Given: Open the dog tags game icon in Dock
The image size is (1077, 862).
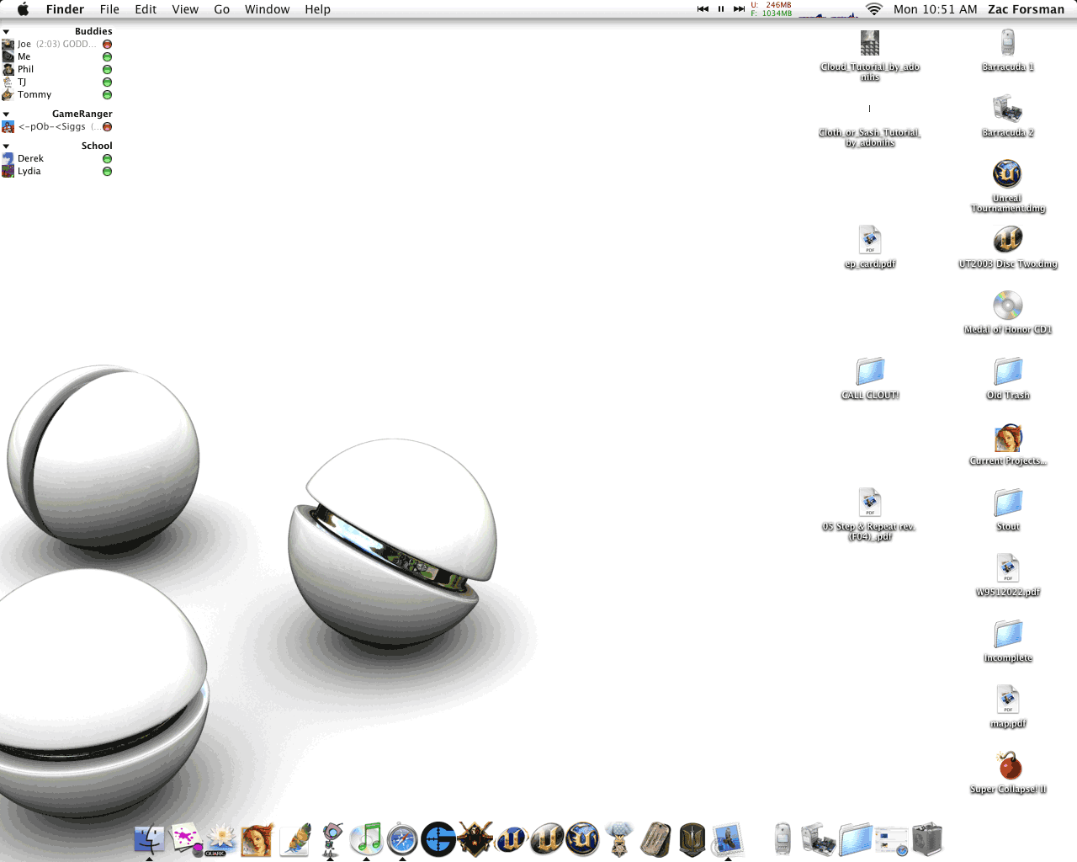Looking at the screenshot, I should click(x=655, y=839).
